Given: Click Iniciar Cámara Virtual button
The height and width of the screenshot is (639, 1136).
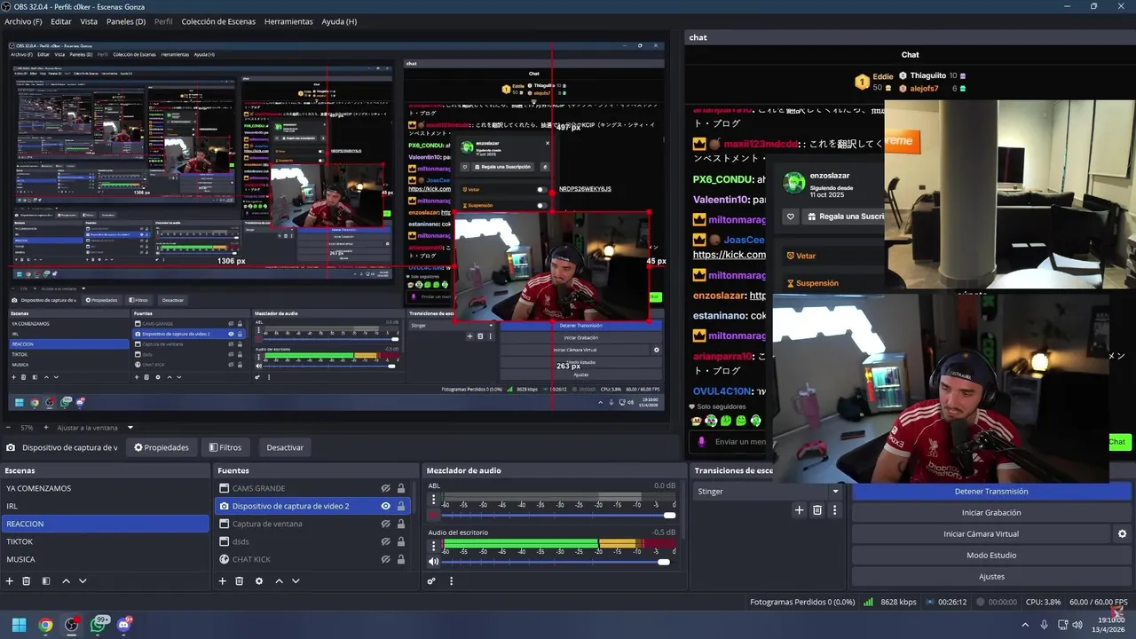Looking at the screenshot, I should point(981,534).
